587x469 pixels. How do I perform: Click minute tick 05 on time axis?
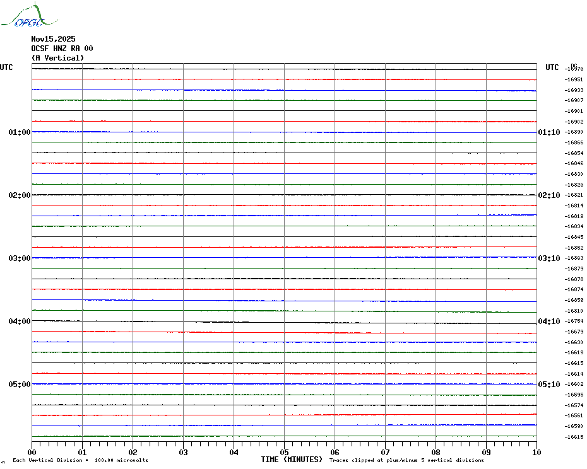click(285, 452)
